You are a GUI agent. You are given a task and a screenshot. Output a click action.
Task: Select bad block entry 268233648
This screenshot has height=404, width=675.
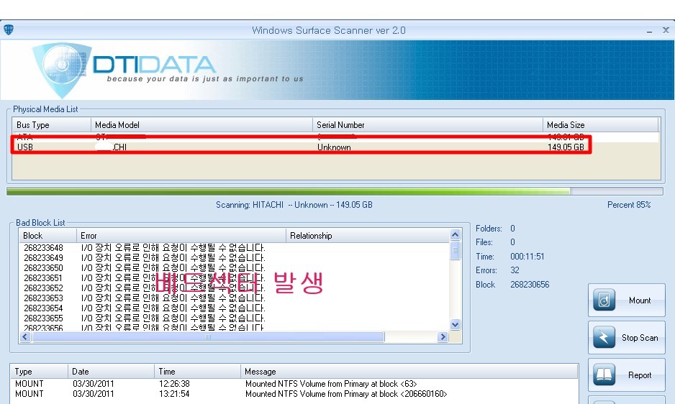[x=43, y=248]
